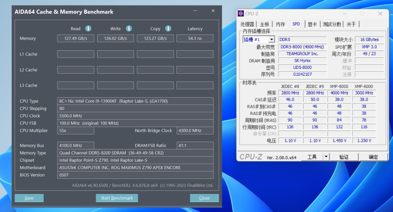Viewport: 393px width, 212px height.
Task: Click the XMP-8000 tRC value 132
Action: tap(339, 127)
